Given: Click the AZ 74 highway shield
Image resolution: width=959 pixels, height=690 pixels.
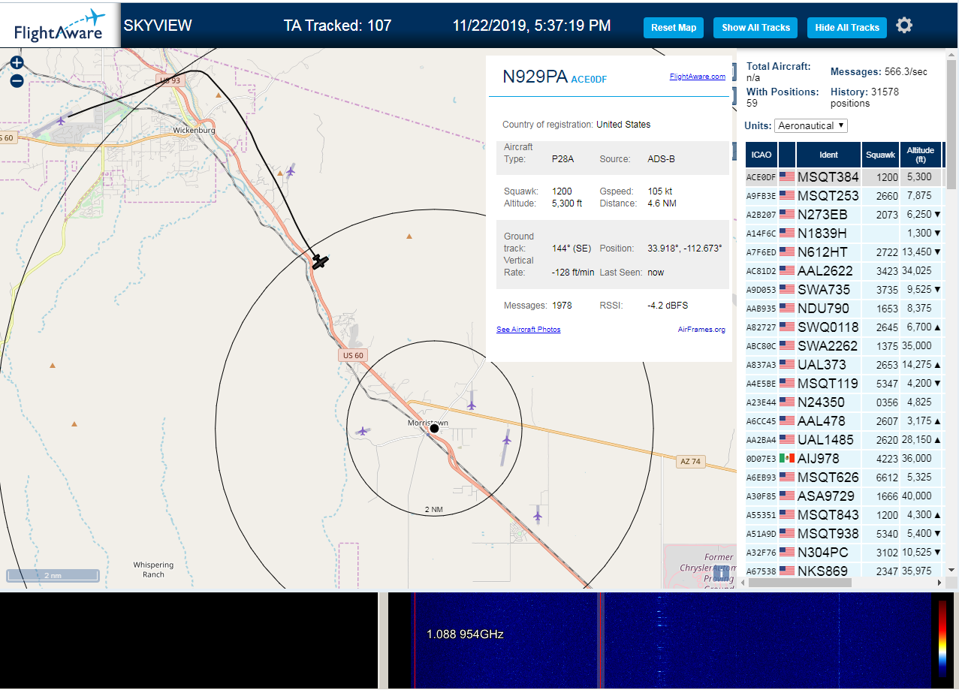Looking at the screenshot, I should click(690, 461).
